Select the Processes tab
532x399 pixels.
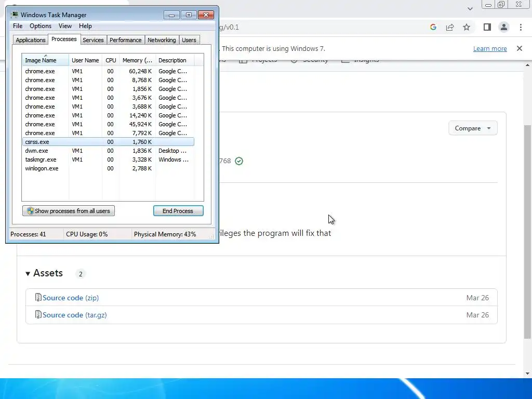[x=64, y=39]
